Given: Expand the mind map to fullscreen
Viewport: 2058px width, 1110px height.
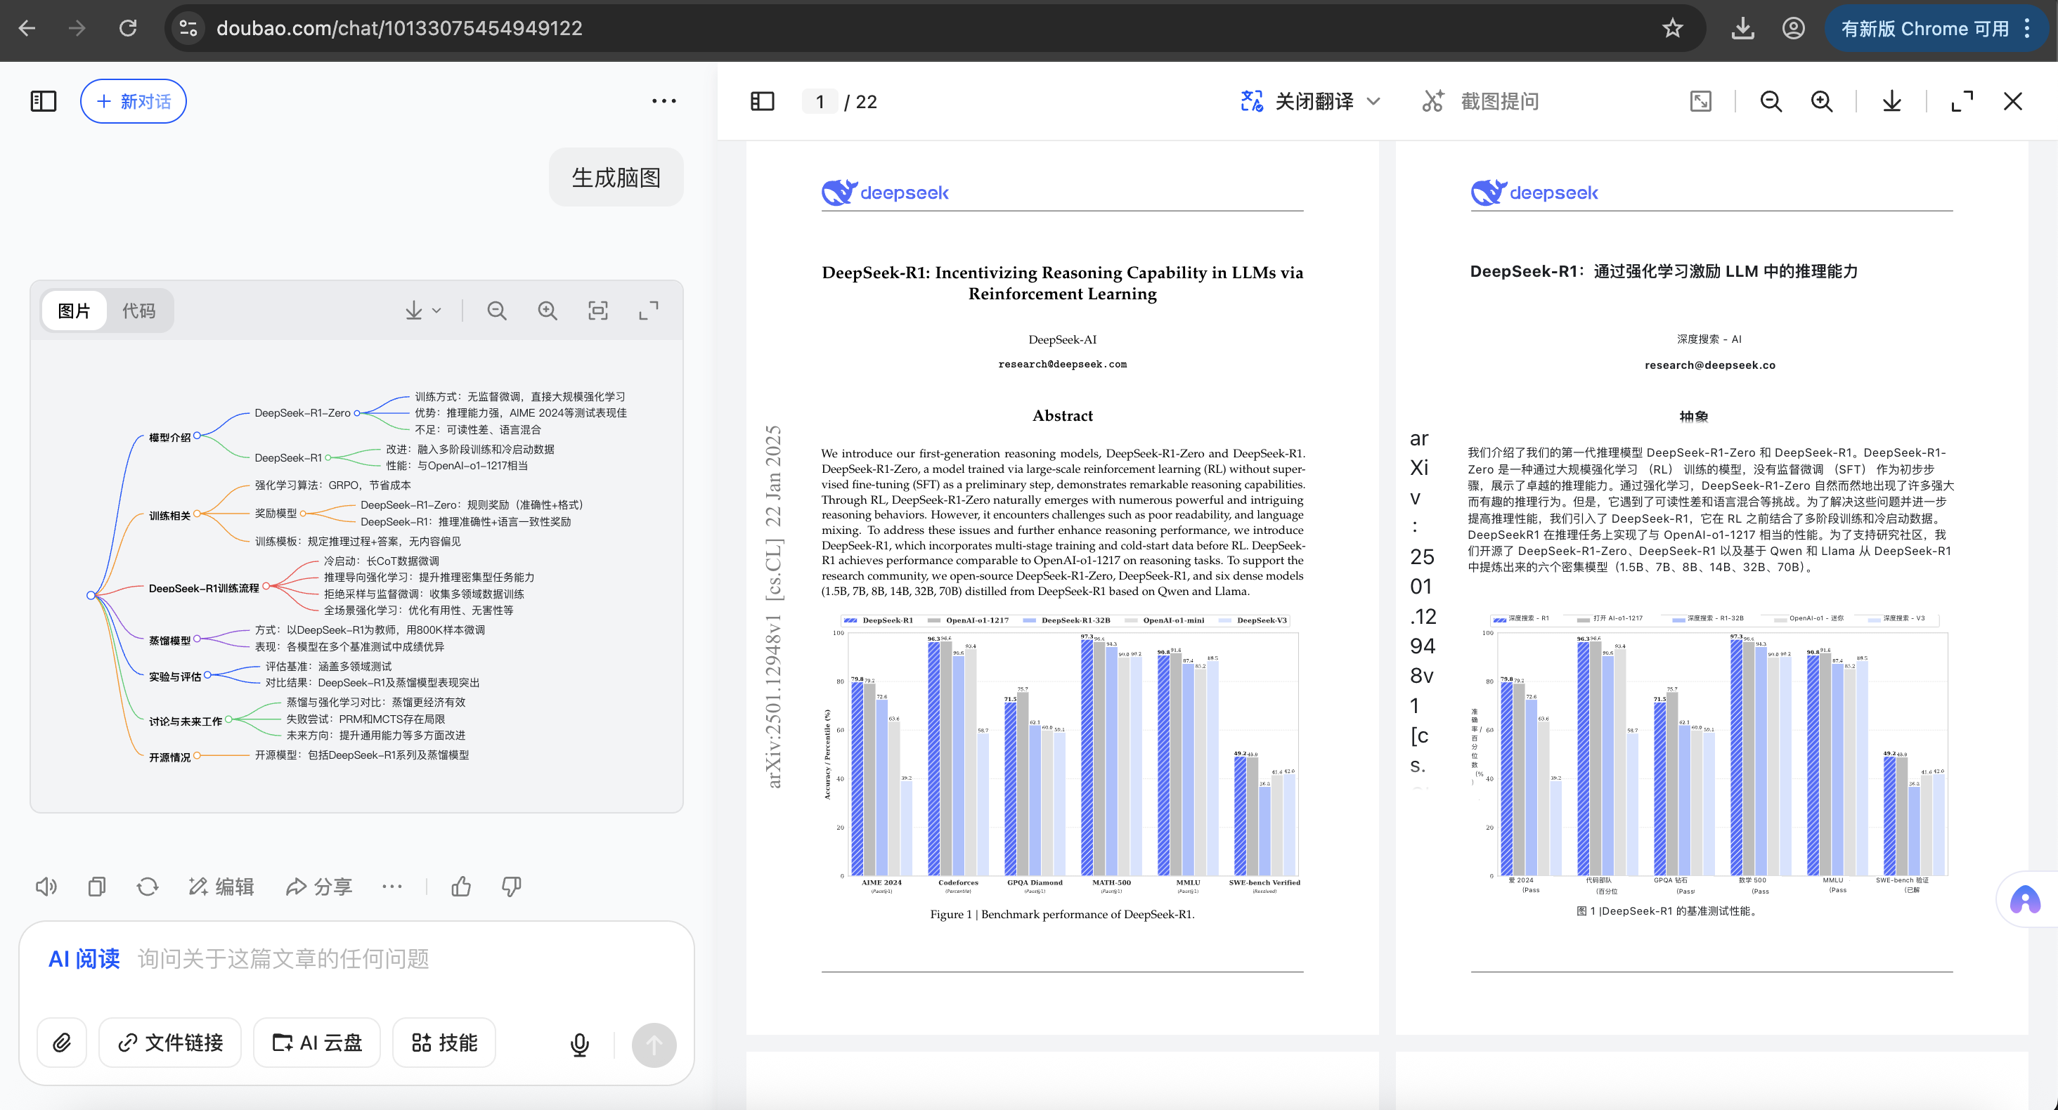Looking at the screenshot, I should pos(649,311).
